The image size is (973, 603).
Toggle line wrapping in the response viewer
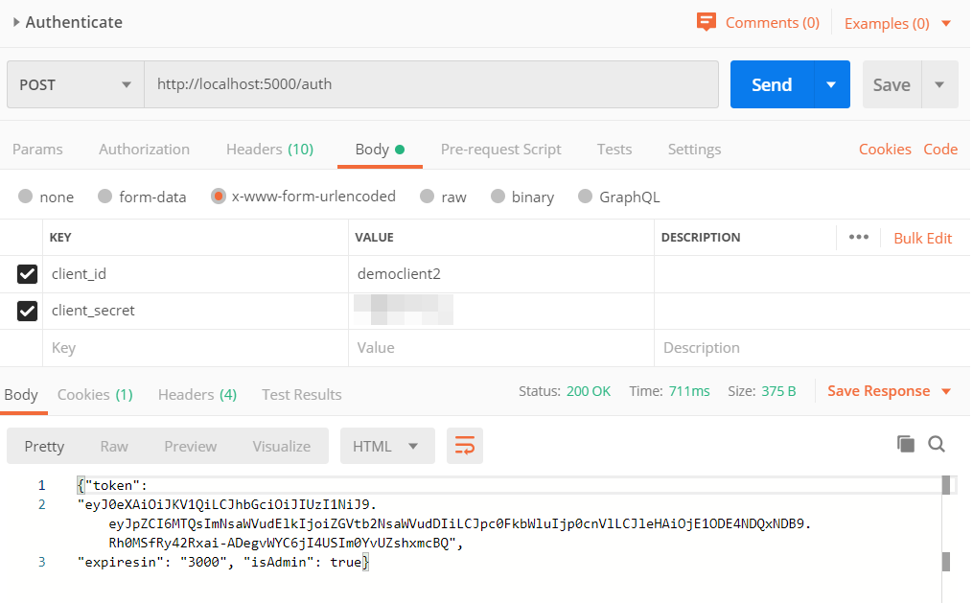[464, 445]
